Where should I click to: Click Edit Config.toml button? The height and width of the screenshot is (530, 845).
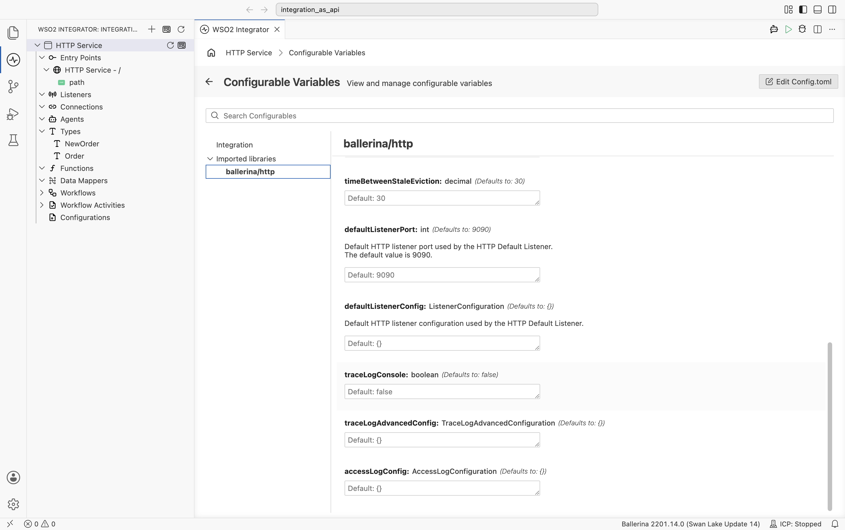click(x=798, y=81)
